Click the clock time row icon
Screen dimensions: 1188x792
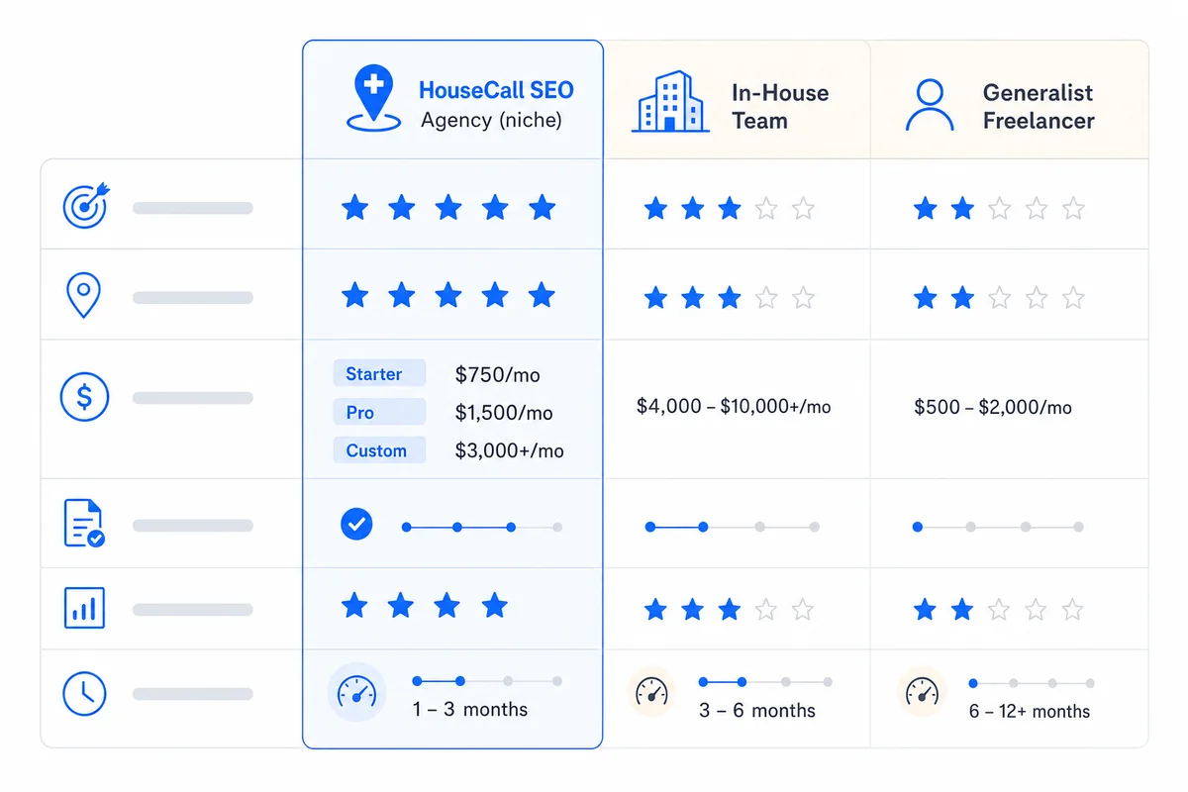[84, 693]
